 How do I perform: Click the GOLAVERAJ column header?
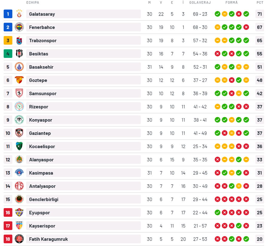[x=200, y=3]
